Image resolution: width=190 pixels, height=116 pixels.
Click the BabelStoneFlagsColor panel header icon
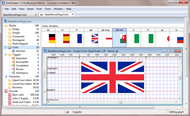point(6,21)
